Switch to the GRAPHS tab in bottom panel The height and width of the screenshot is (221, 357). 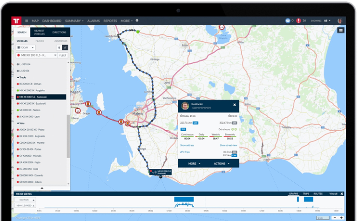(294, 194)
